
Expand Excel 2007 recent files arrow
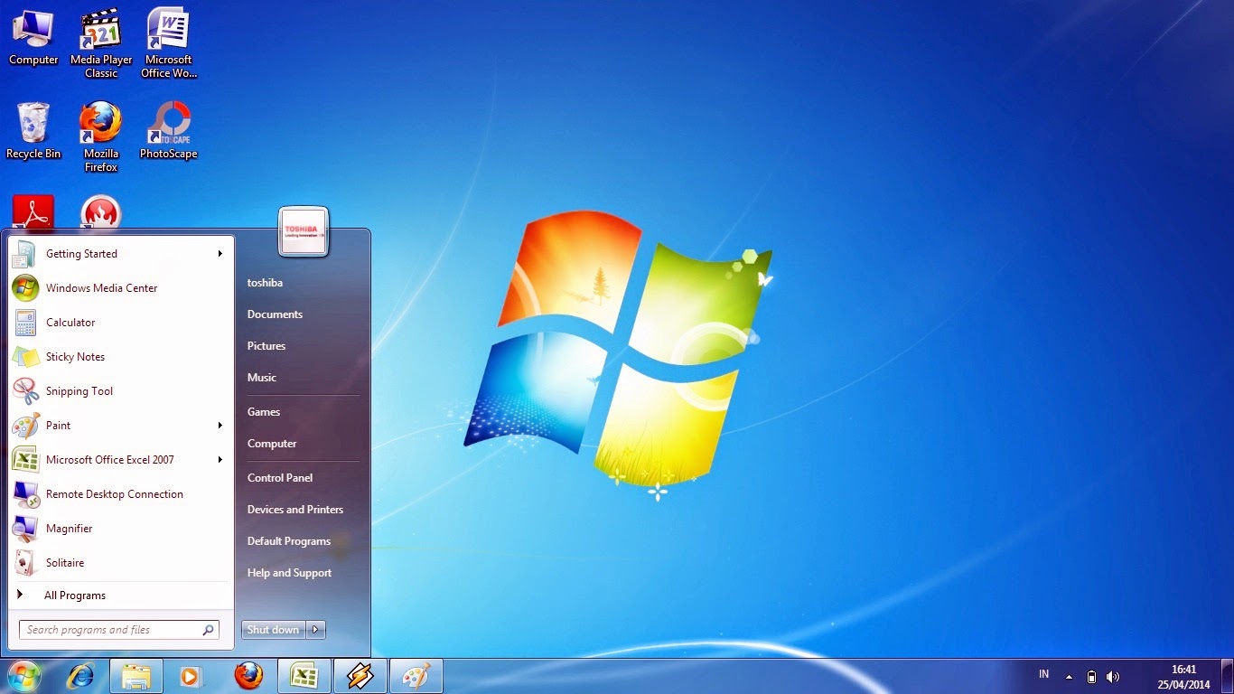pyautogui.click(x=220, y=460)
